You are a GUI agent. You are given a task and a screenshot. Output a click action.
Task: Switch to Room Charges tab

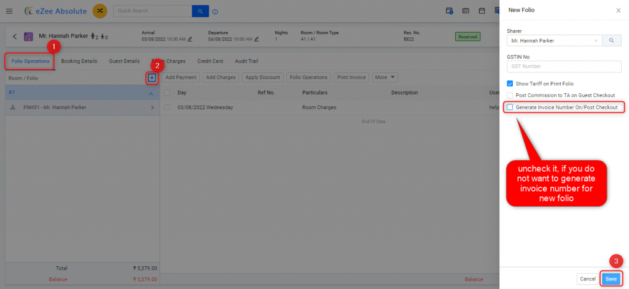click(x=168, y=61)
